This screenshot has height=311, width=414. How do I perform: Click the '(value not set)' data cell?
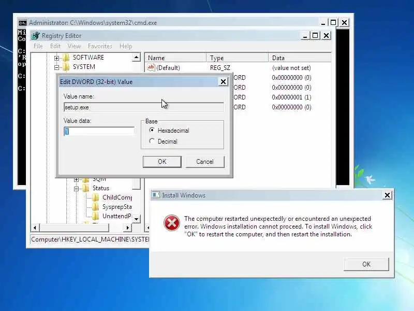point(291,68)
